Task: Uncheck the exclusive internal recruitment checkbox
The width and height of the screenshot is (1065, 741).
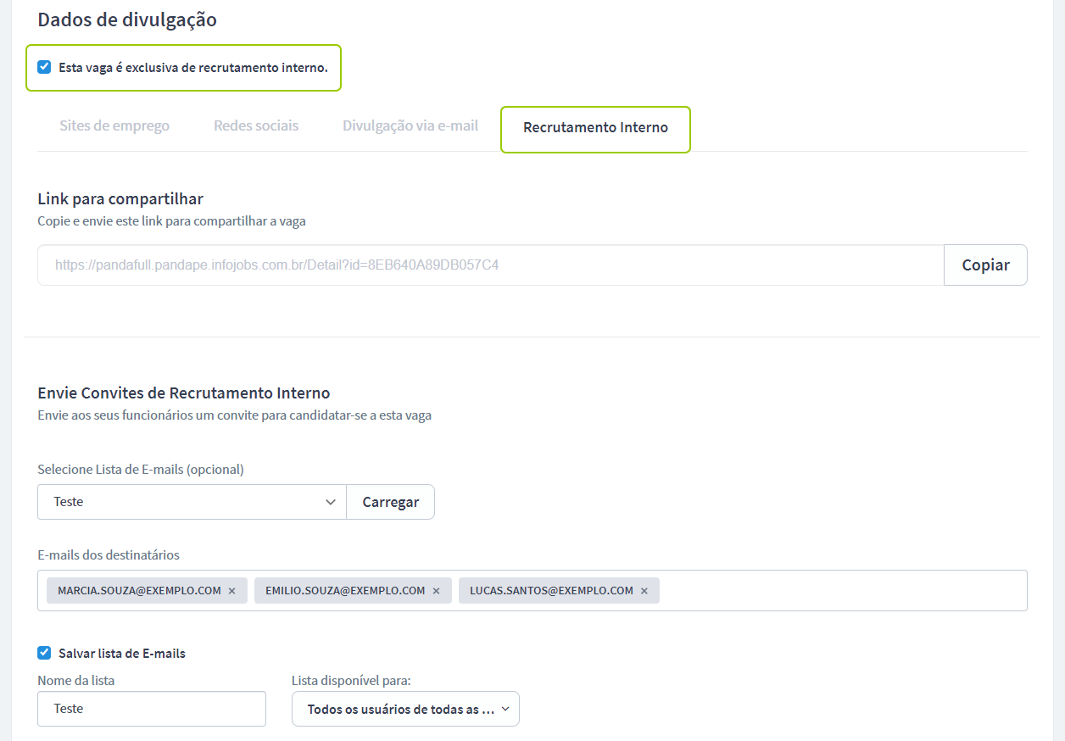Action: [x=45, y=67]
